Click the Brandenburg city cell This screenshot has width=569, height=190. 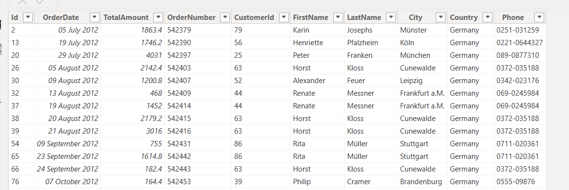pos(423,182)
